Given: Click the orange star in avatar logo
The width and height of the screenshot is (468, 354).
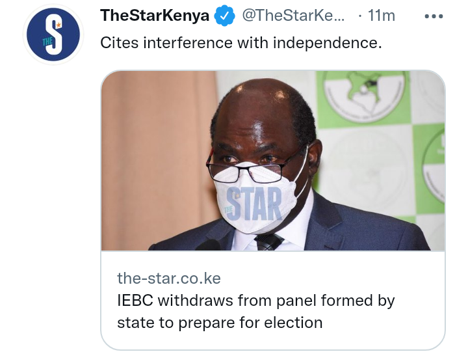Looking at the screenshot, I should coord(58,25).
